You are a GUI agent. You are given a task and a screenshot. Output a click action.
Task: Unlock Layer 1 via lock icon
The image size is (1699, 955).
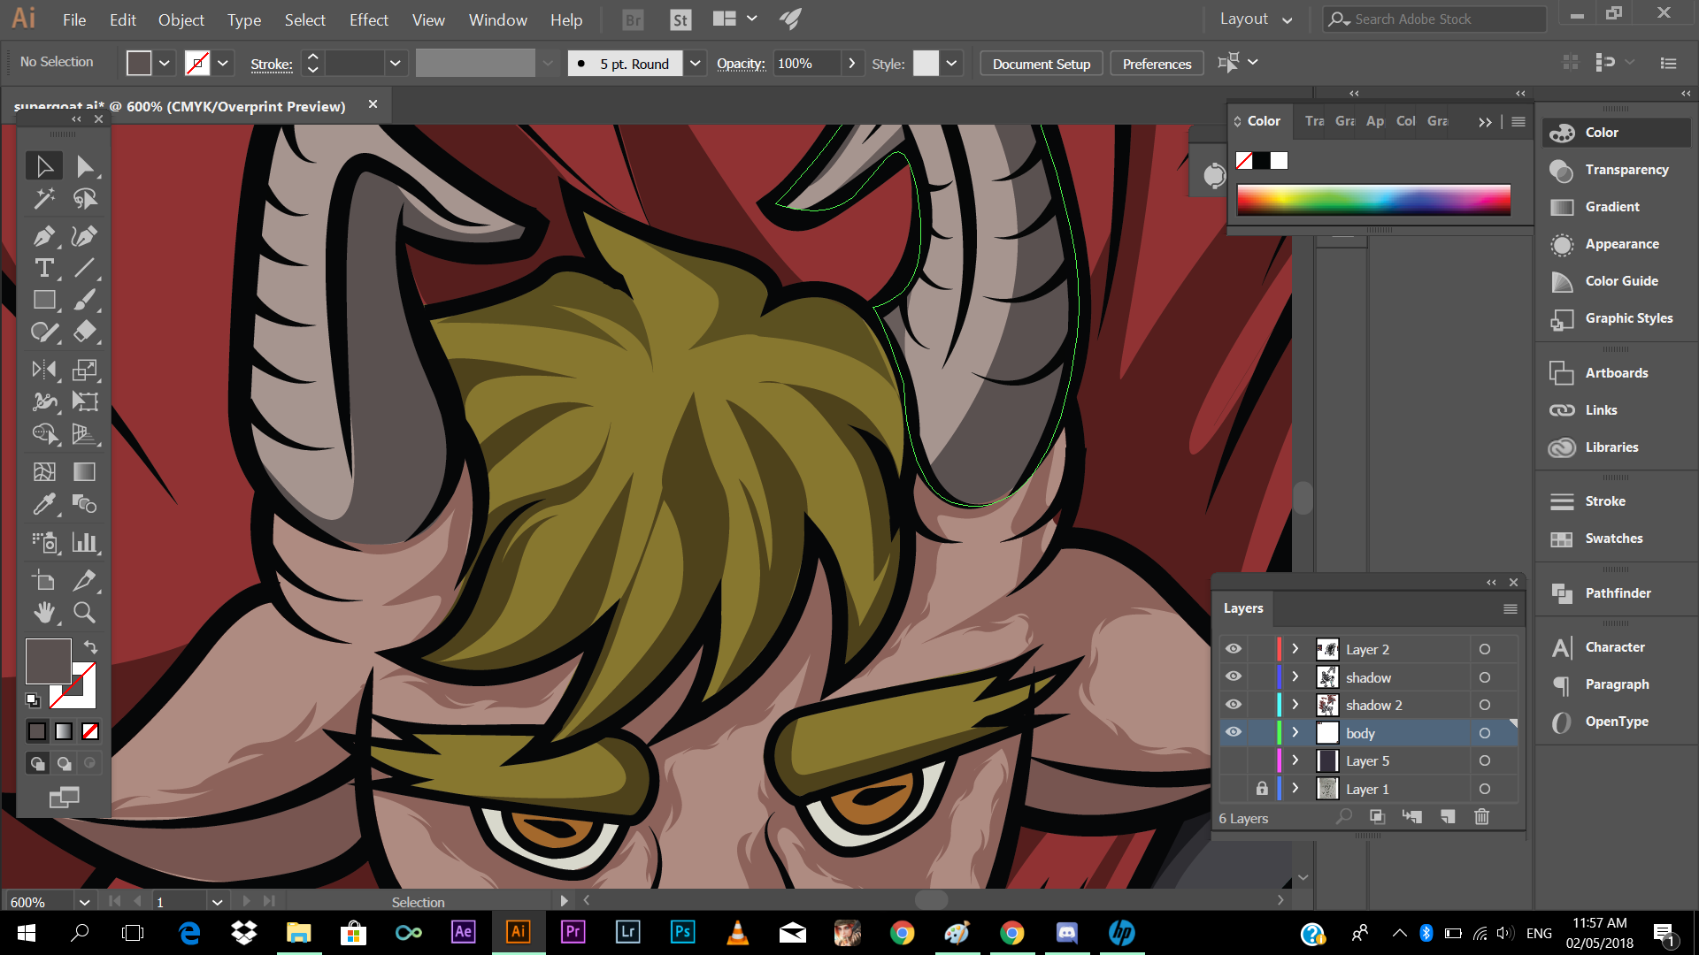pyautogui.click(x=1262, y=789)
